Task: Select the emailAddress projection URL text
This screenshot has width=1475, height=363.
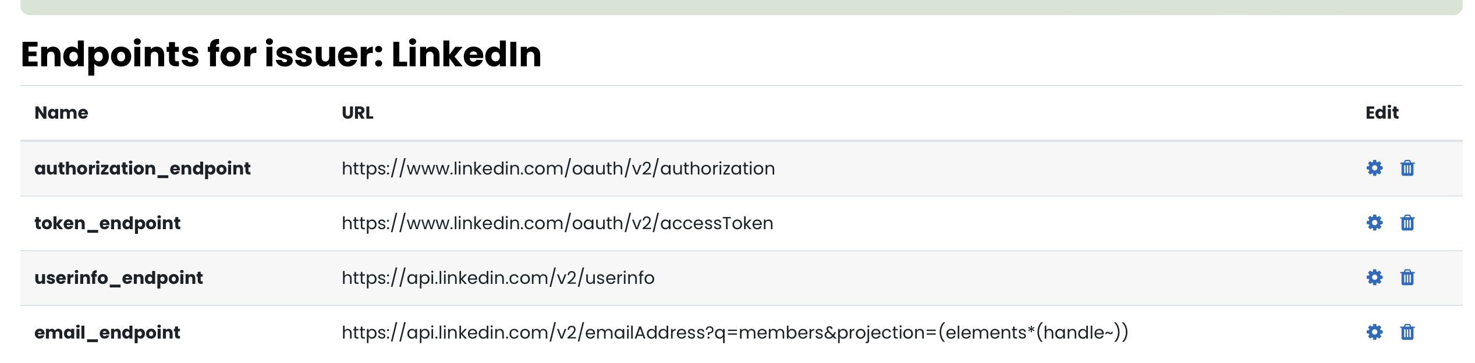Action: [735, 333]
